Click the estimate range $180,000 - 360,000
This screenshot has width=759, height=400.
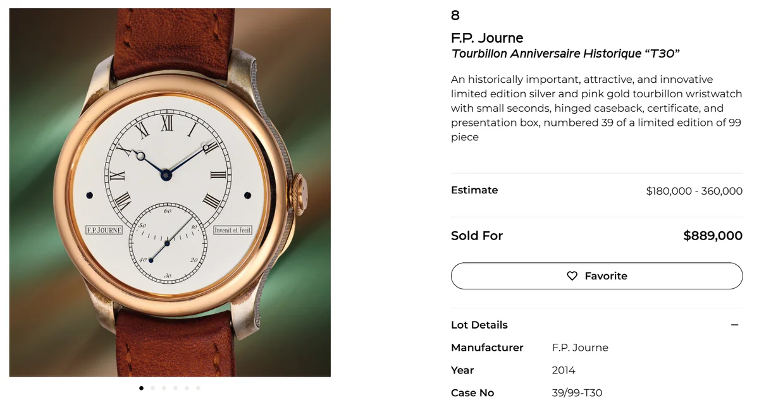pyautogui.click(x=694, y=191)
